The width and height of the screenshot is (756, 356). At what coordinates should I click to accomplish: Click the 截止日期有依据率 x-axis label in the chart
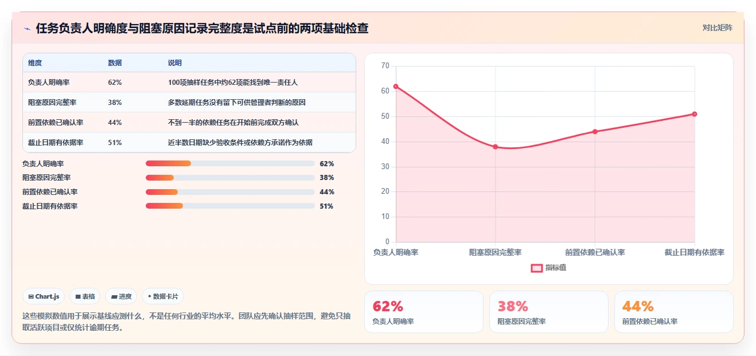(x=695, y=252)
